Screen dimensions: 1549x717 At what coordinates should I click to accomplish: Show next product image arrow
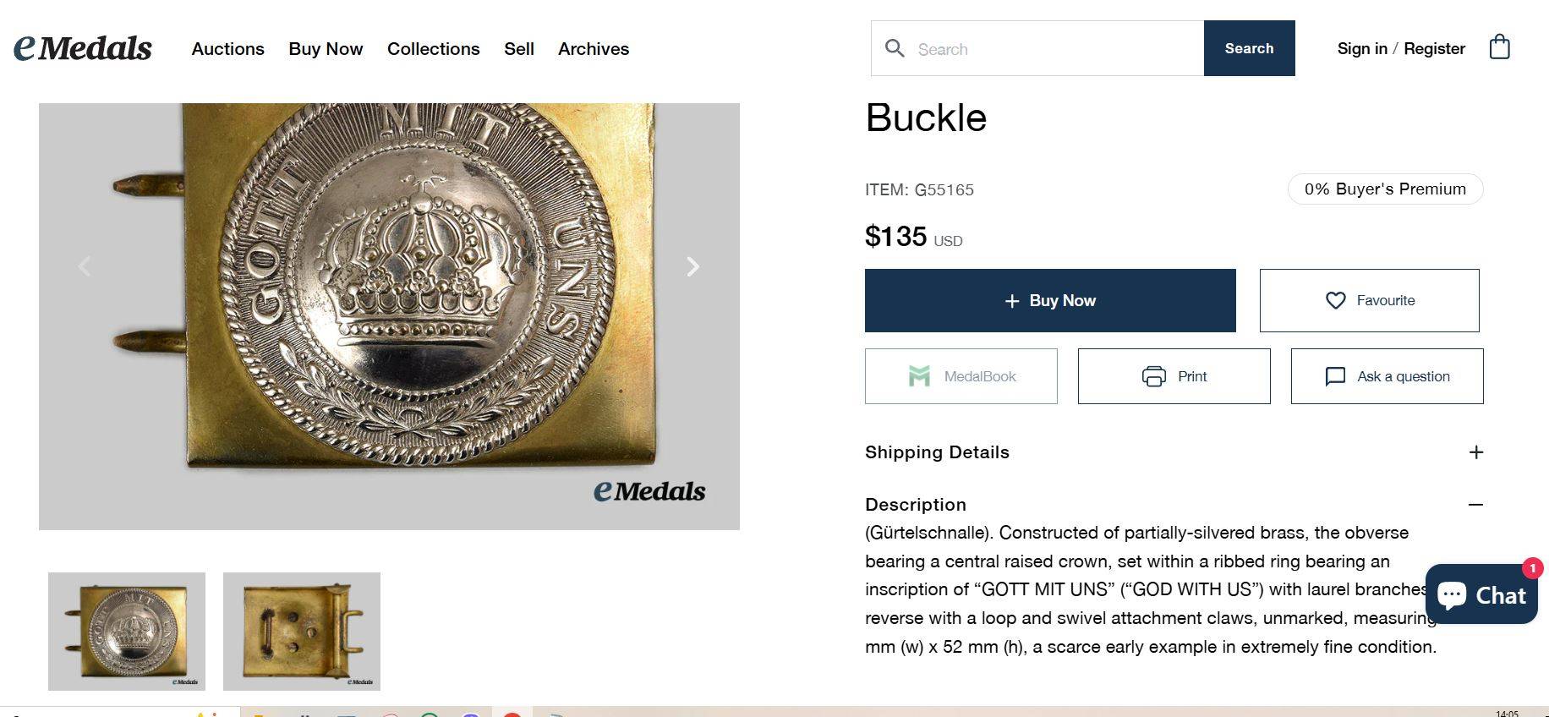(x=692, y=267)
